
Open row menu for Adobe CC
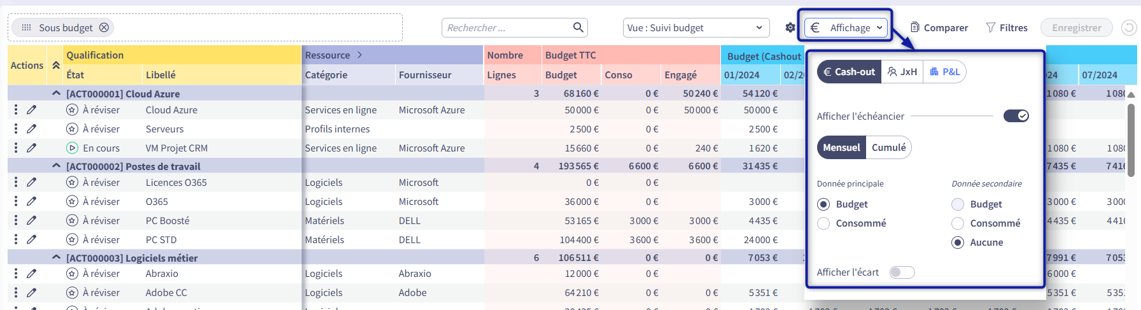click(16, 293)
